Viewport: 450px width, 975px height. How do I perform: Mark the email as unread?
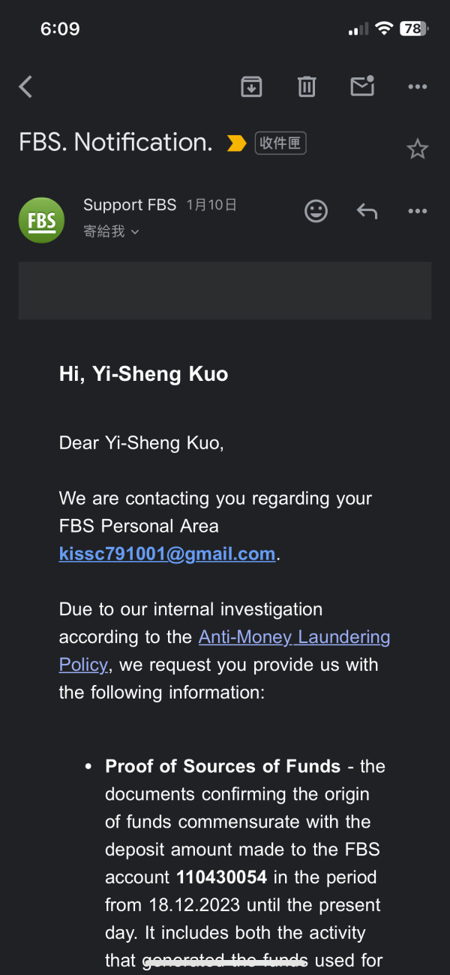coord(362,87)
